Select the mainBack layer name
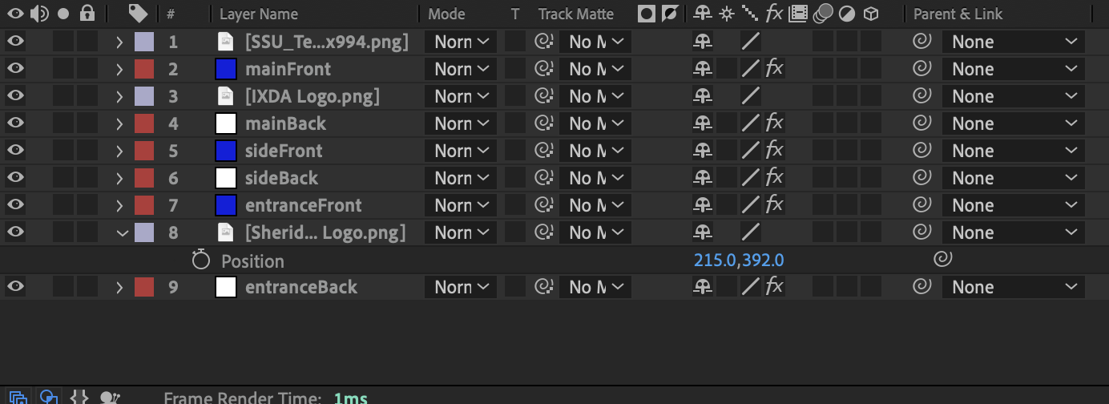Viewport: 1109px width, 404px height. (285, 123)
